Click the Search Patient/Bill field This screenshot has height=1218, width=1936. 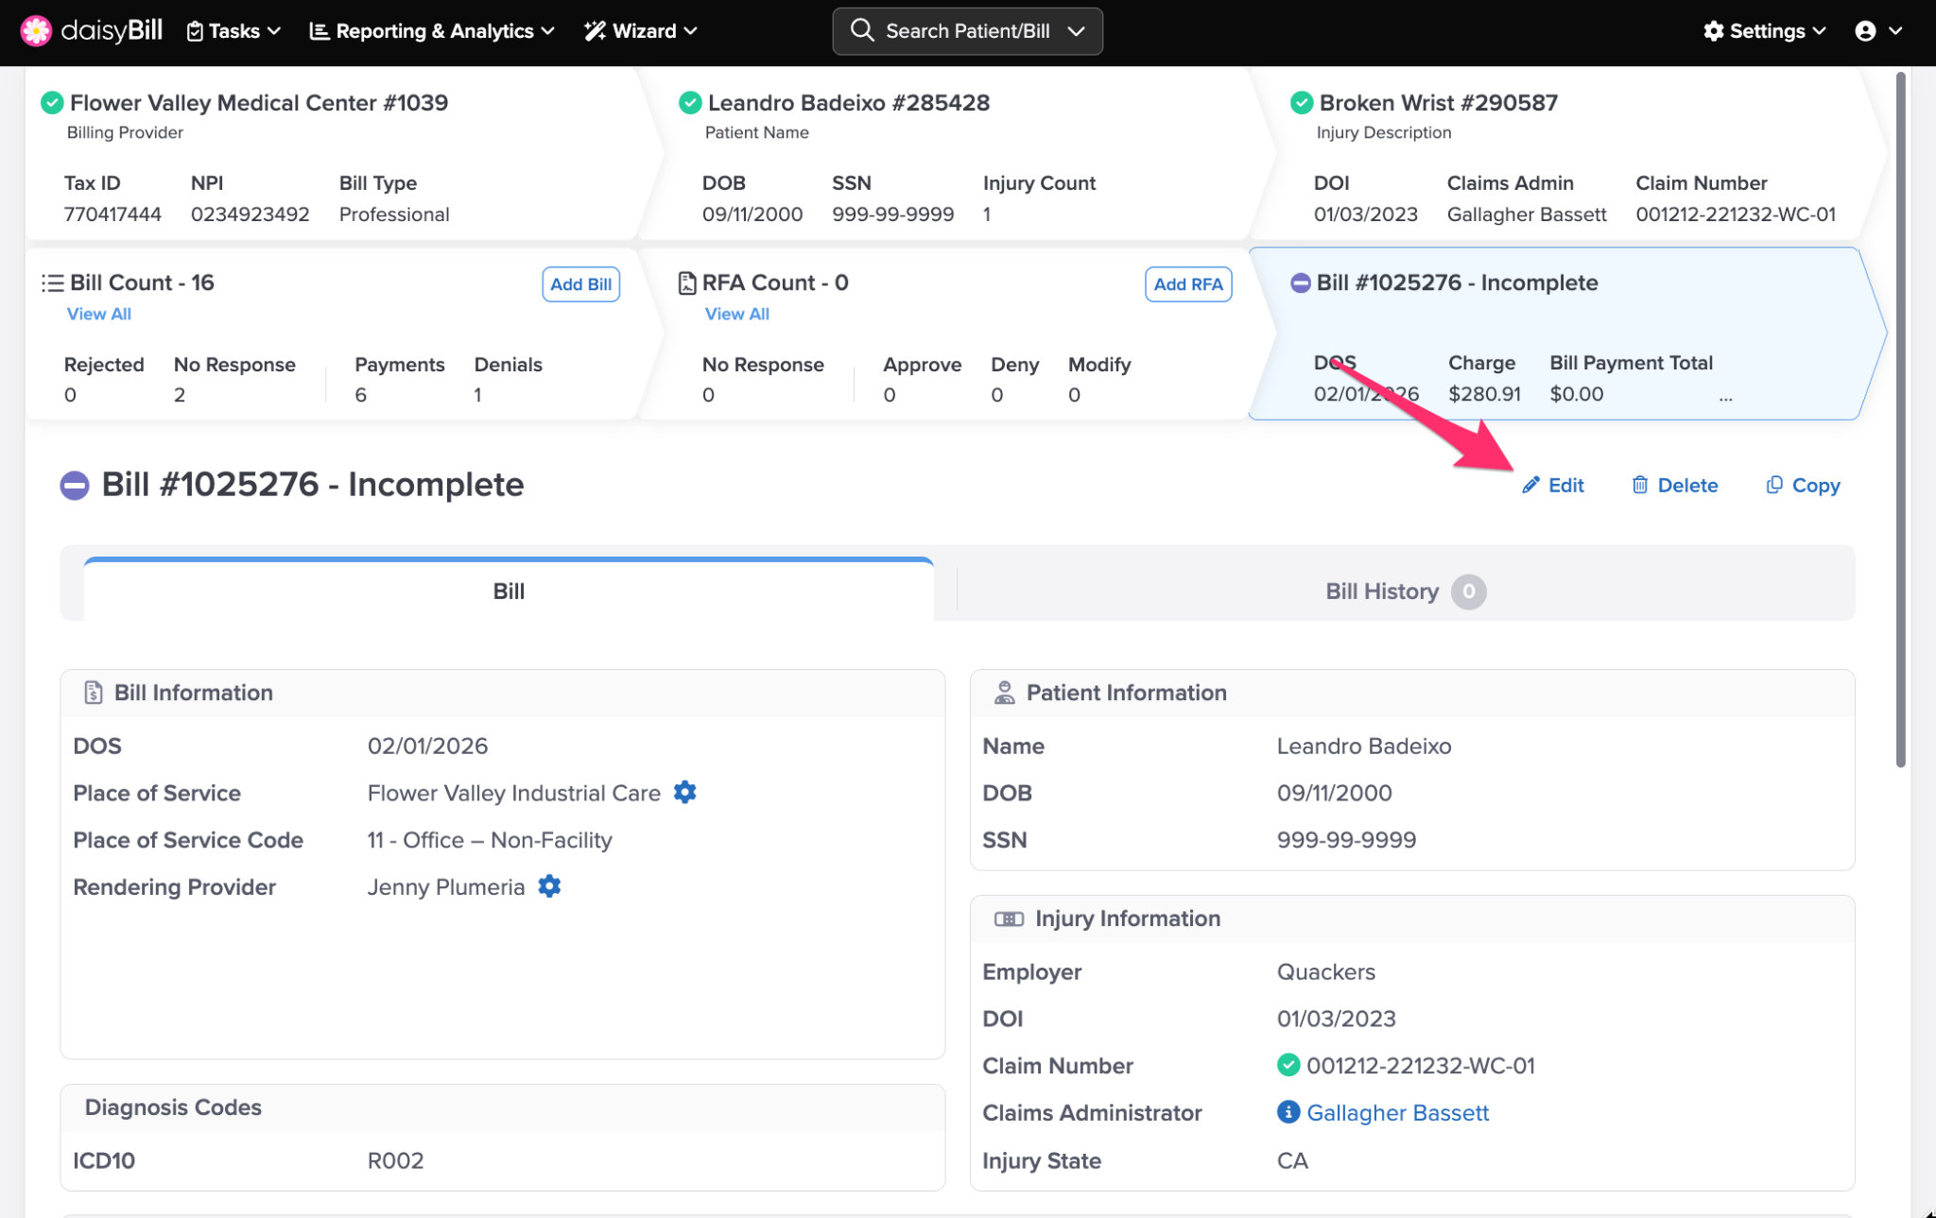point(967,30)
